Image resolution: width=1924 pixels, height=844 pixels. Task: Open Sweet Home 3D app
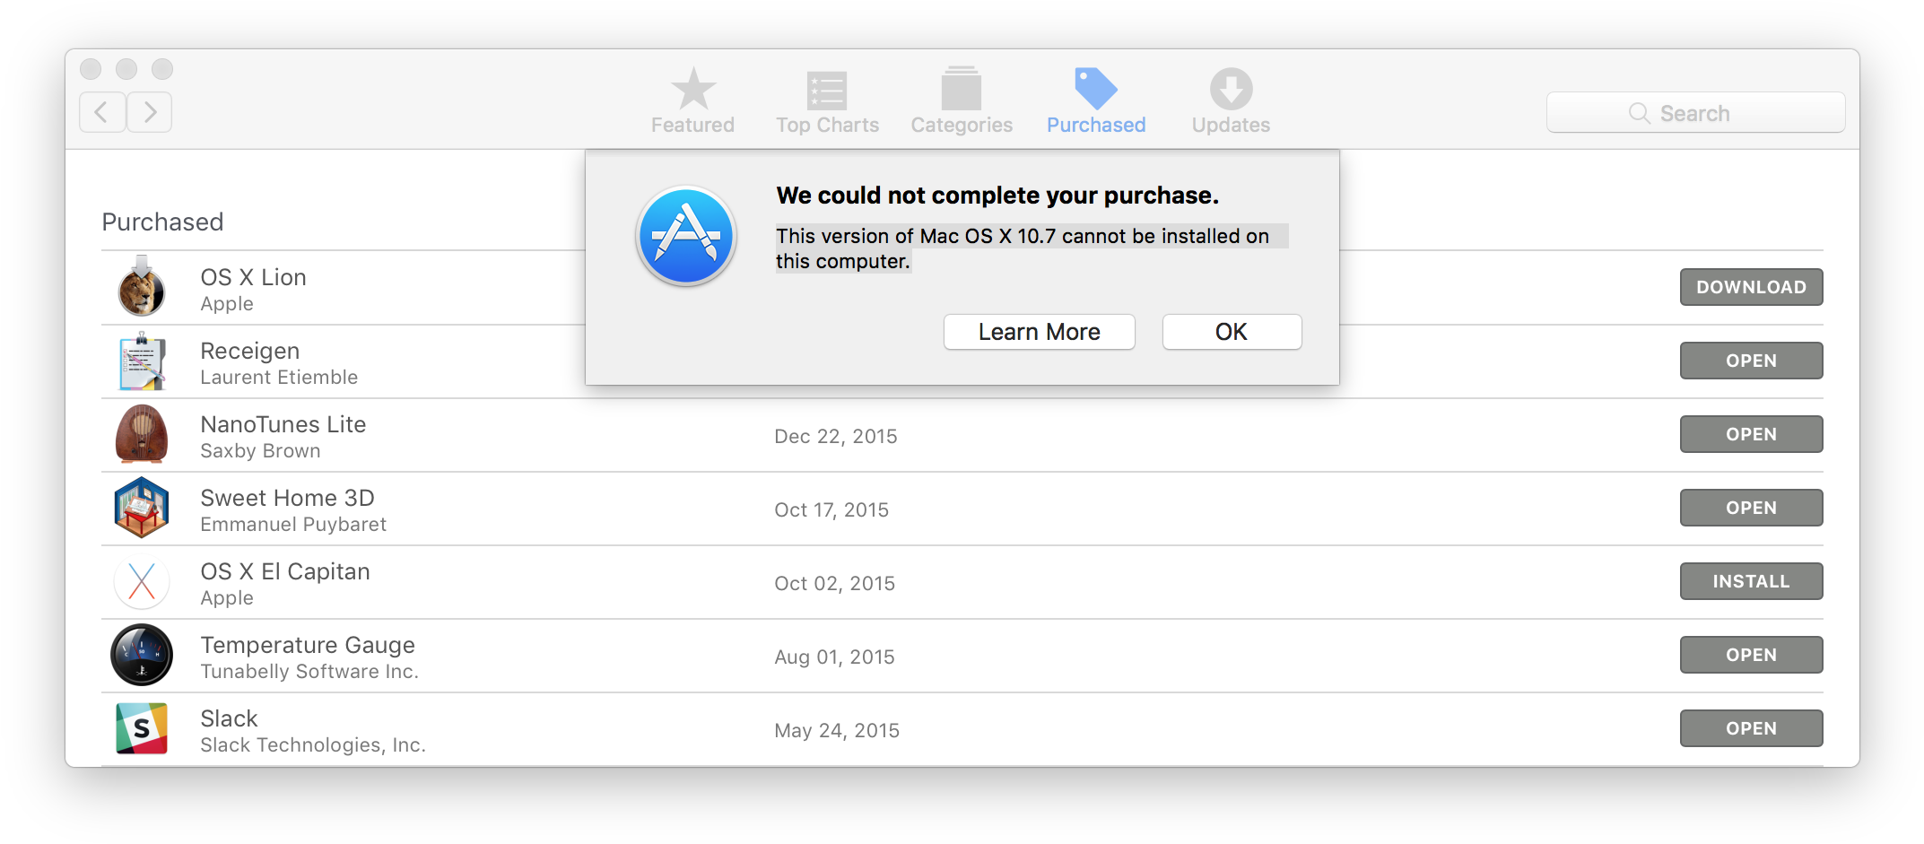pyautogui.click(x=1751, y=508)
